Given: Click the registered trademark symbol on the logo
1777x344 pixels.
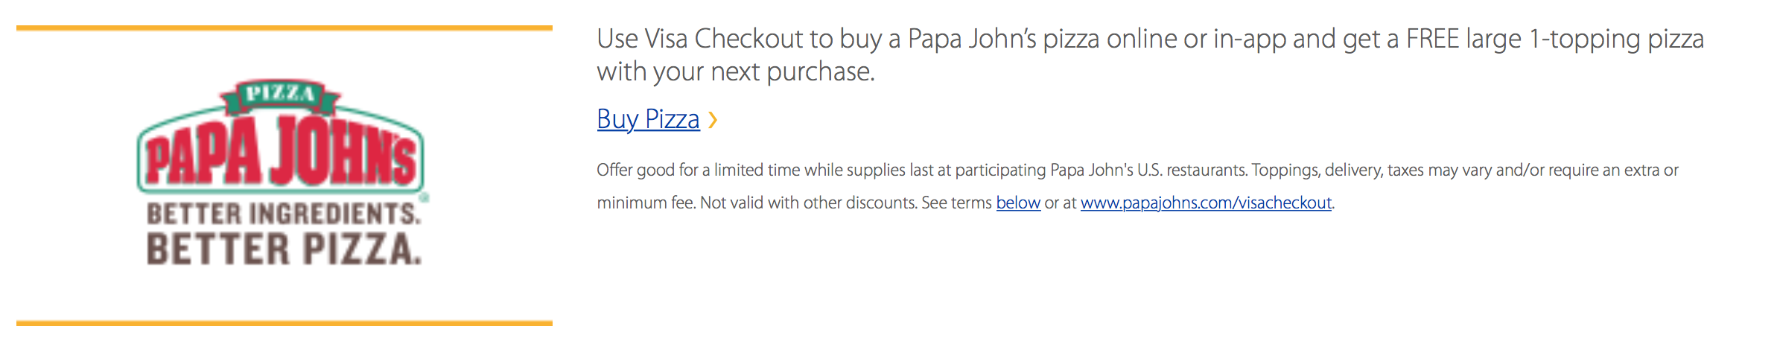Looking at the screenshot, I should 424,197.
